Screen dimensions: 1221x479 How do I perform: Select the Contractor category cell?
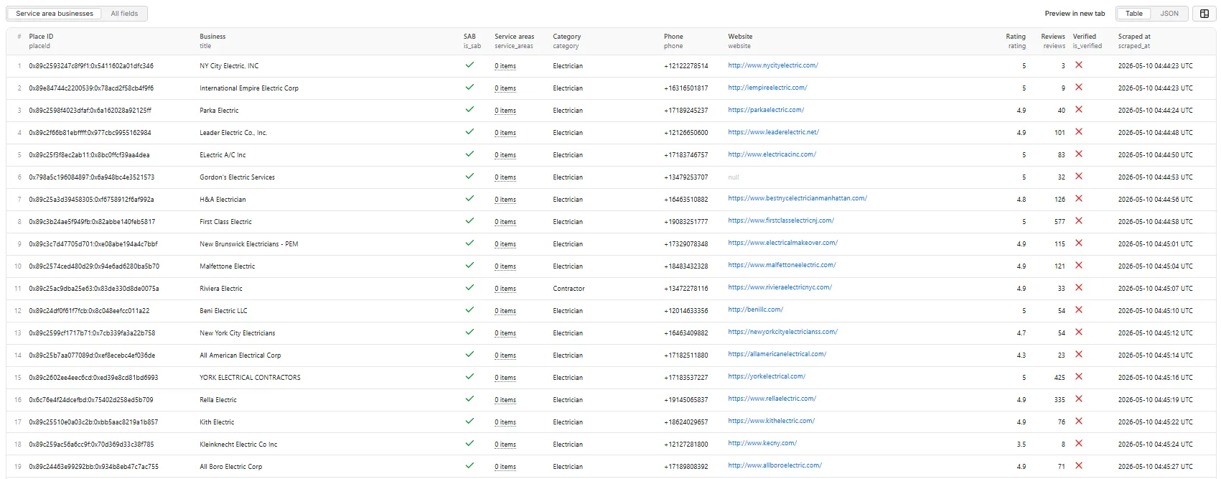[569, 289]
